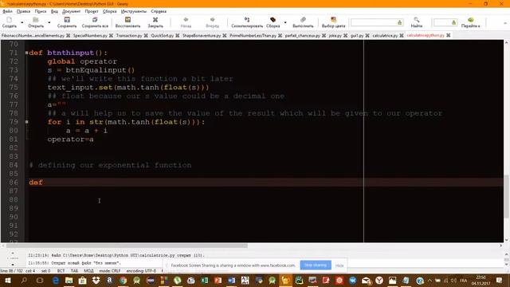Click the Найти (Find) magnifier icon
The width and height of the screenshot is (510, 287).
pos(416,22)
